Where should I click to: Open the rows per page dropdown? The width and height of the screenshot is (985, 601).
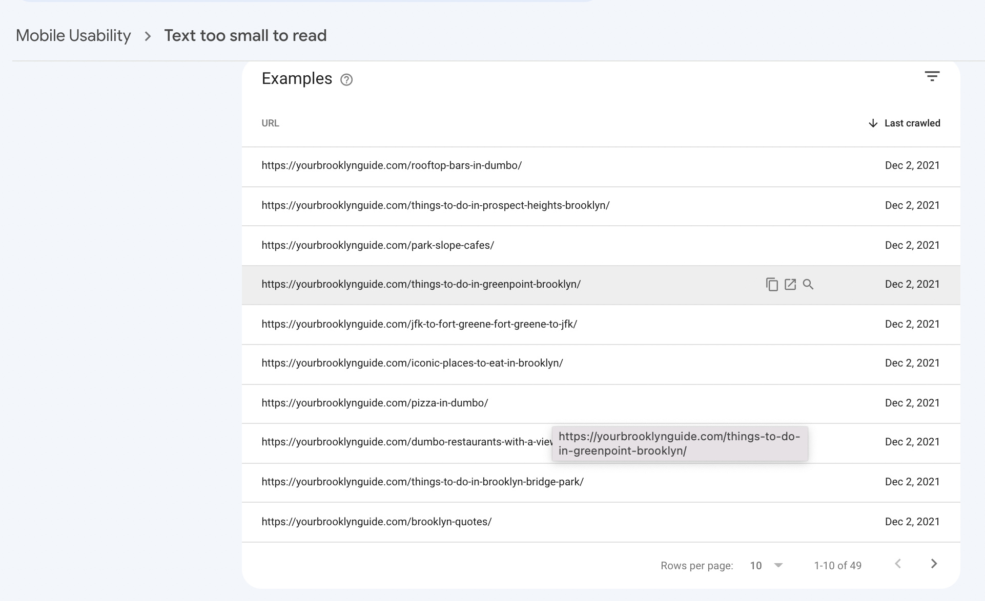click(x=766, y=566)
